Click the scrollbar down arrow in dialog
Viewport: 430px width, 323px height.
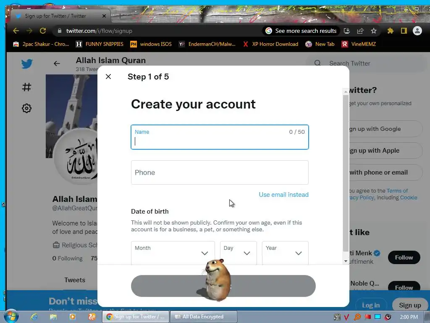(346, 261)
